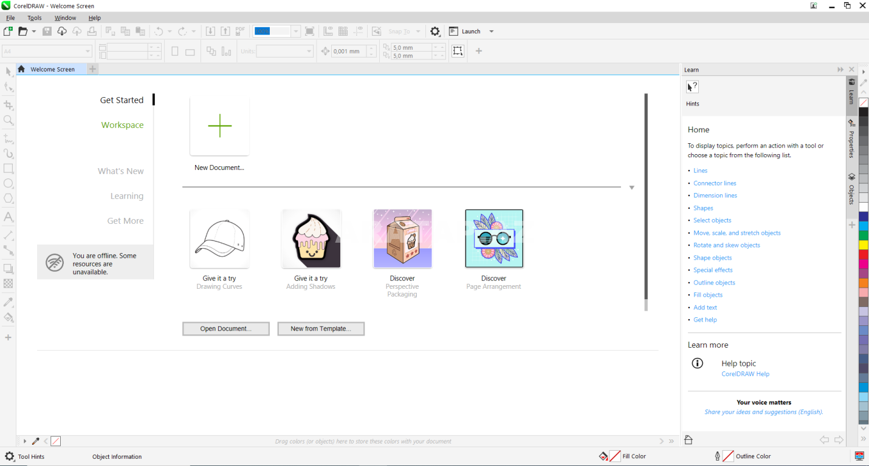Image resolution: width=869 pixels, height=466 pixels.
Task: Click the treat as filled bounding box icon
Action: 458,51
